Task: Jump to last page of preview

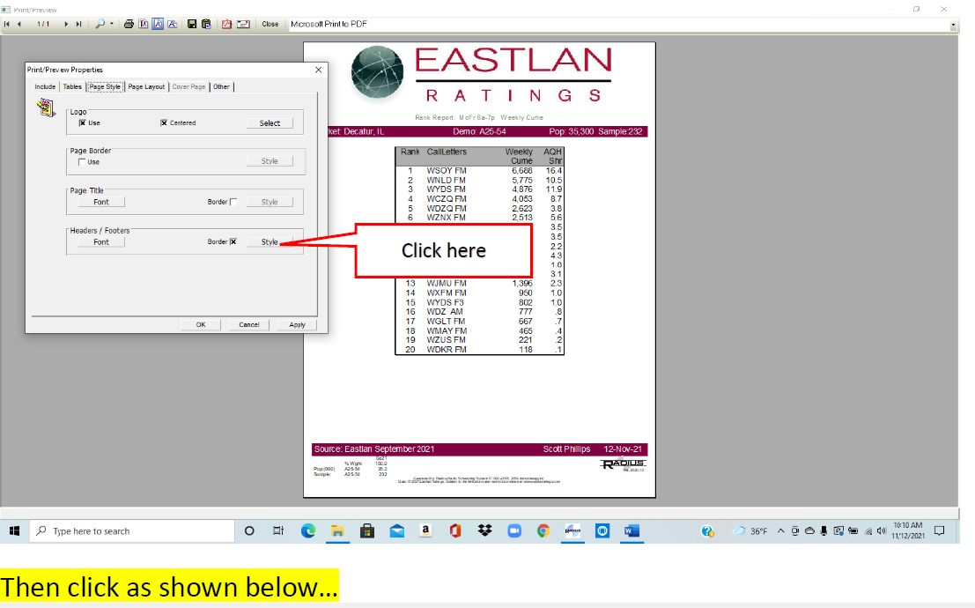Action: tap(78, 25)
